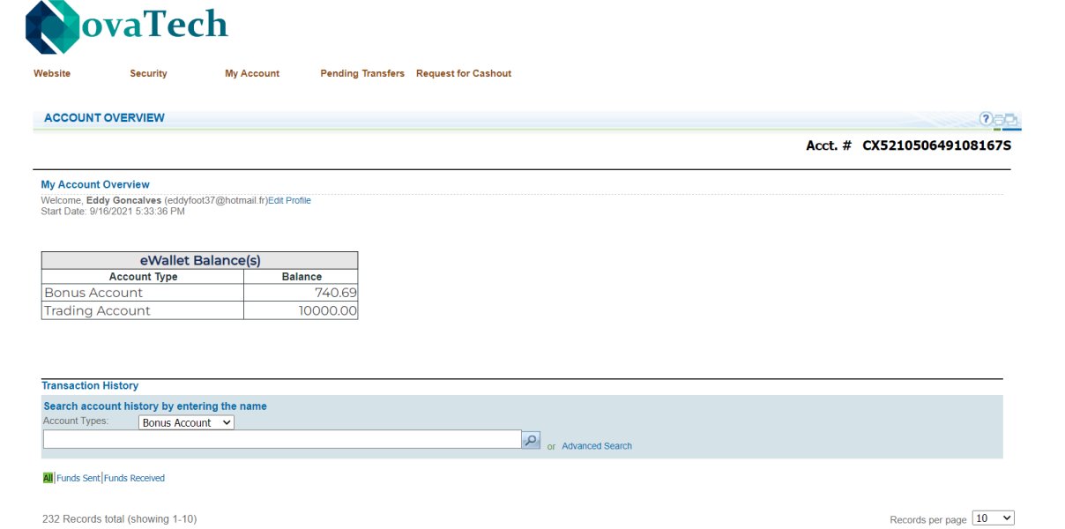Click the Account Type column header
Viewport: 1065px width, 529px height.
(143, 277)
